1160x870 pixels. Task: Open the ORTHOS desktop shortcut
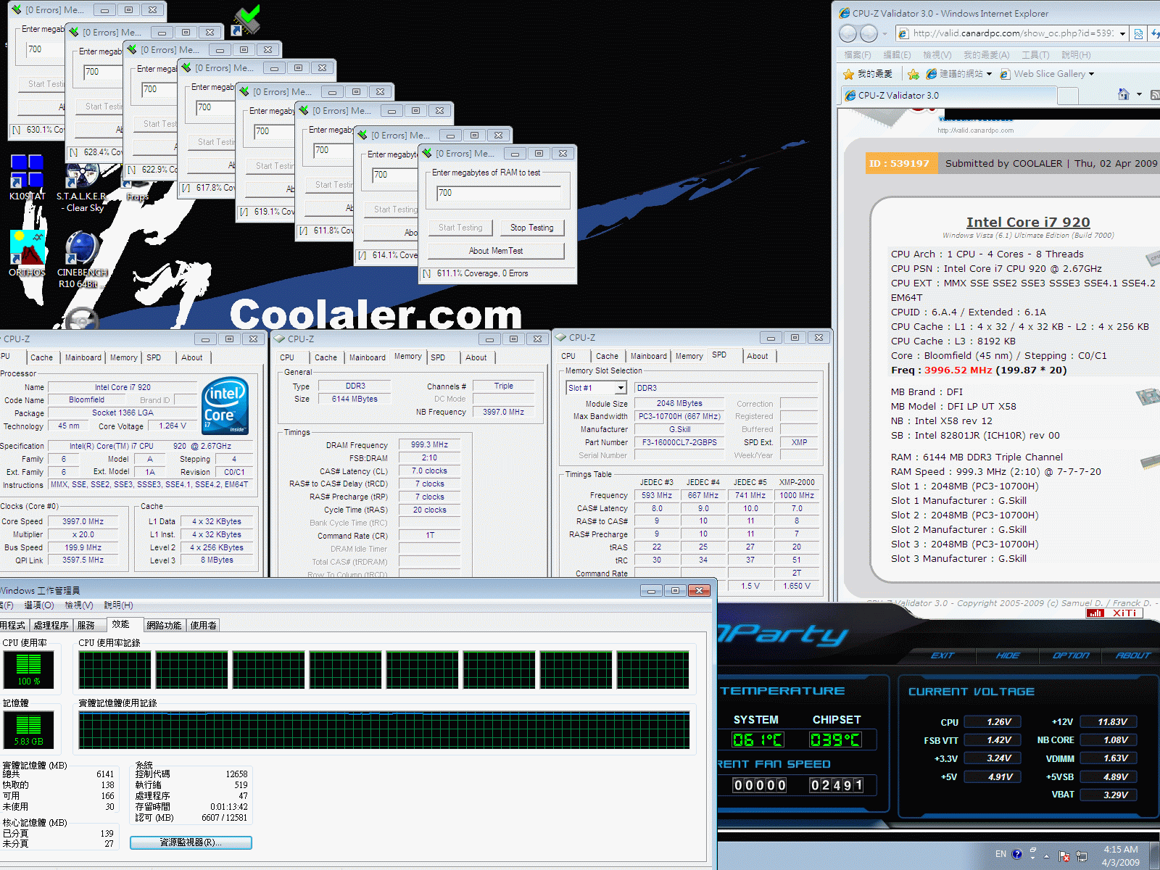coord(27,254)
